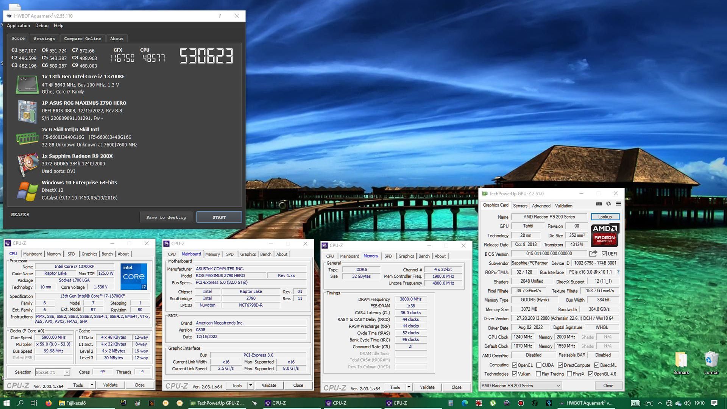Toggle the OpenGL 4.6 checkbox
The height and width of the screenshot is (409, 727).
(591, 374)
